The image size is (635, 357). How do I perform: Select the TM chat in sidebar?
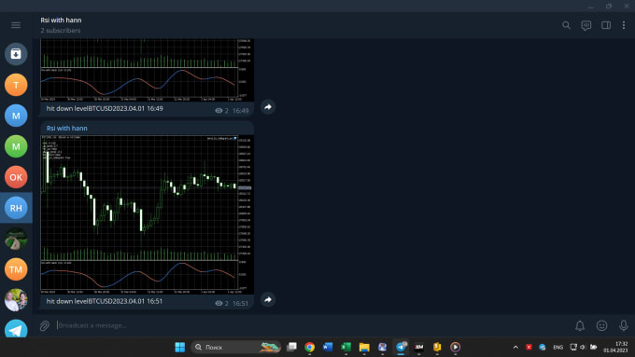(16, 269)
